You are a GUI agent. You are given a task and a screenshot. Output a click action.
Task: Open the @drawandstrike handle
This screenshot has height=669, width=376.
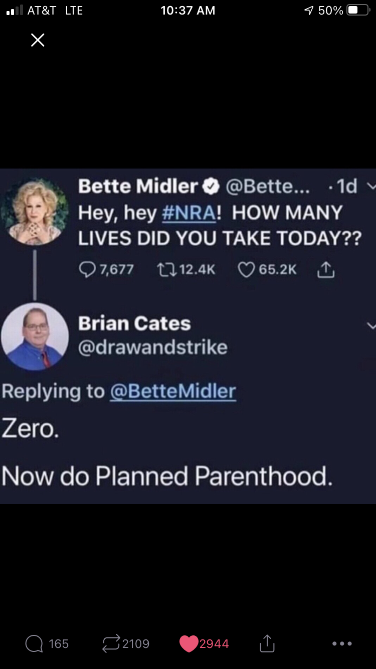pyautogui.click(x=152, y=347)
